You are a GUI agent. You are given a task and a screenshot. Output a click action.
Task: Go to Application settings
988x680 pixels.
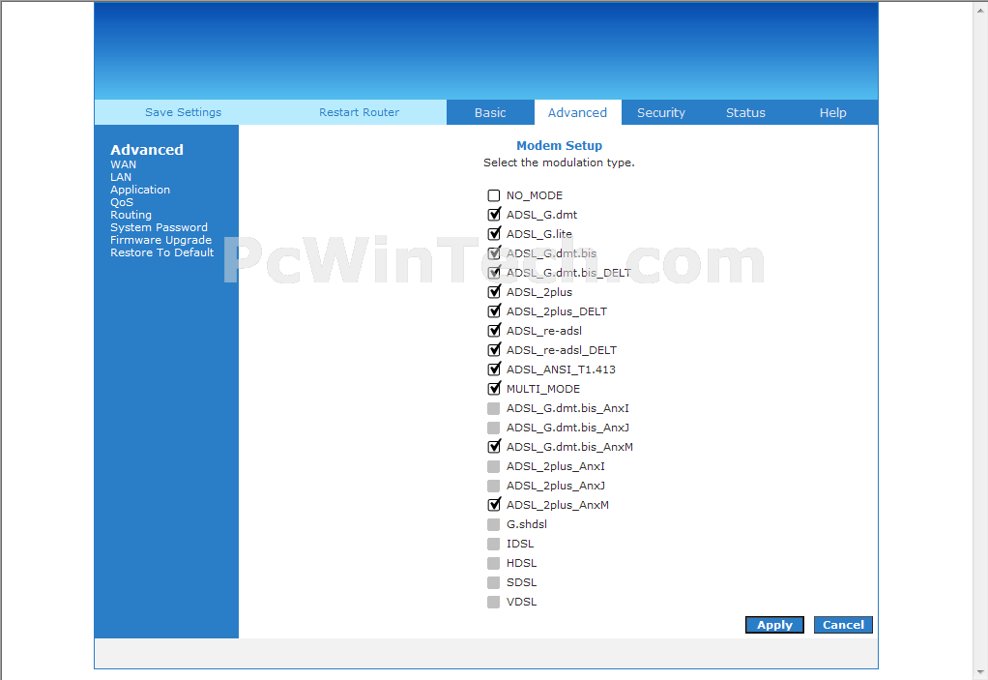coord(140,190)
